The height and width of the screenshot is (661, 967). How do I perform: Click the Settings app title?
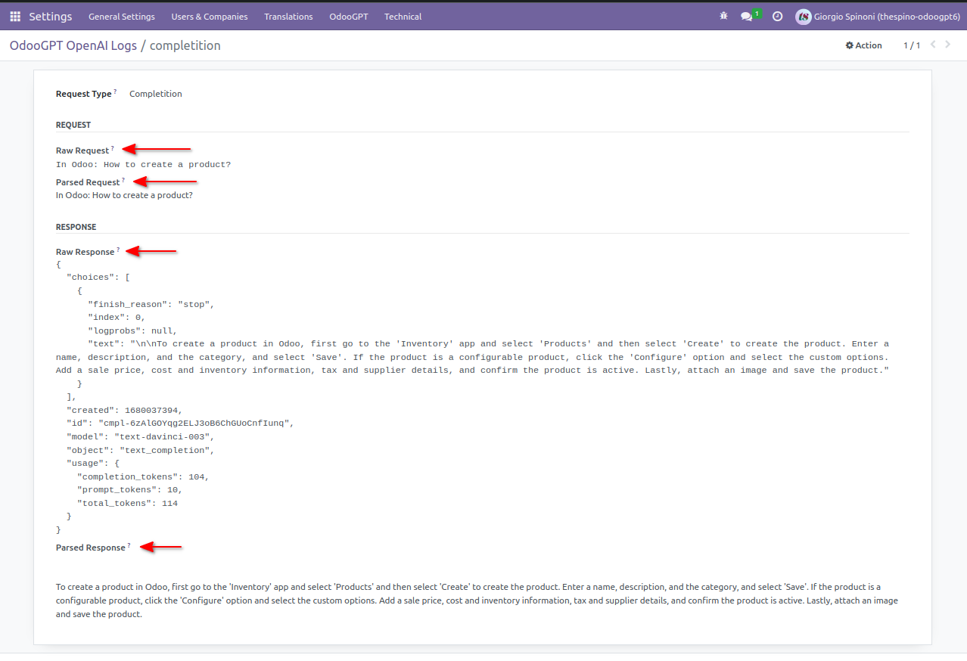coord(51,16)
